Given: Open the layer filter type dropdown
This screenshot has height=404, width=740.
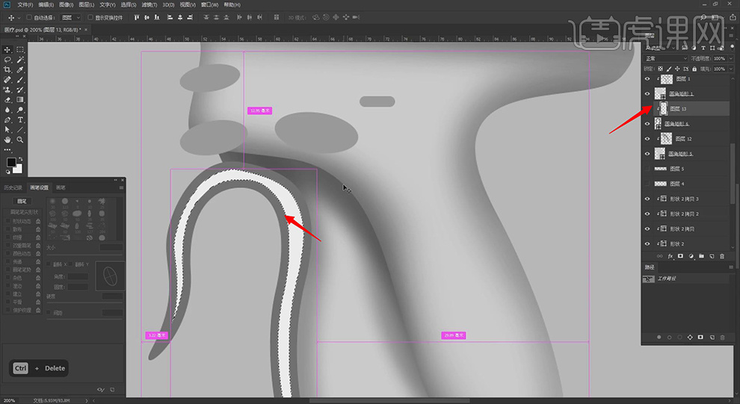Looking at the screenshot, I should tap(661, 48).
